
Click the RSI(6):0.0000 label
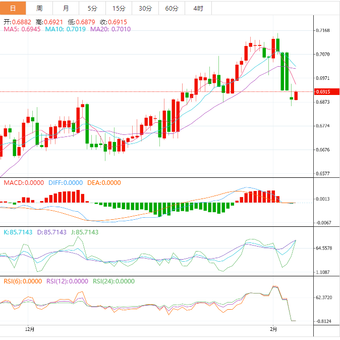tap(23, 281)
